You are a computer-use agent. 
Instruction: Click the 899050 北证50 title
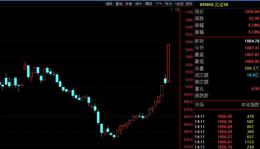point(214,4)
